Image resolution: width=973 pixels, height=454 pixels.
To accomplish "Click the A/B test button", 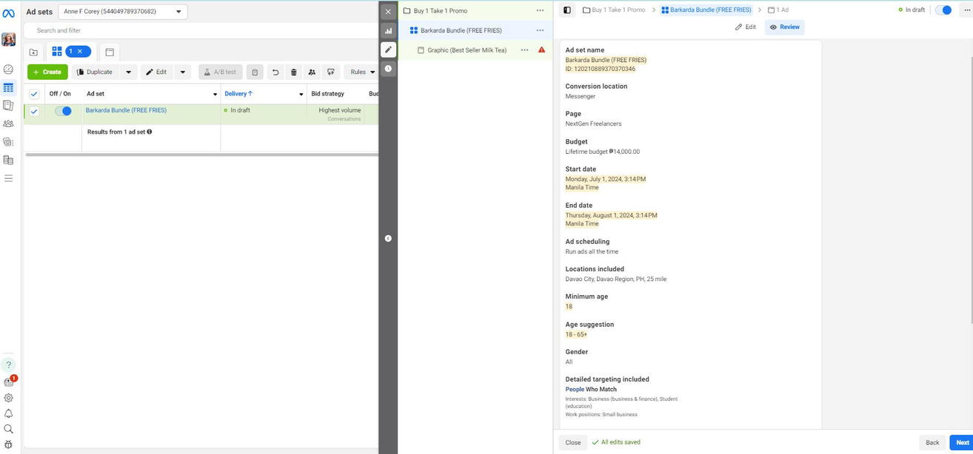I will tap(220, 72).
